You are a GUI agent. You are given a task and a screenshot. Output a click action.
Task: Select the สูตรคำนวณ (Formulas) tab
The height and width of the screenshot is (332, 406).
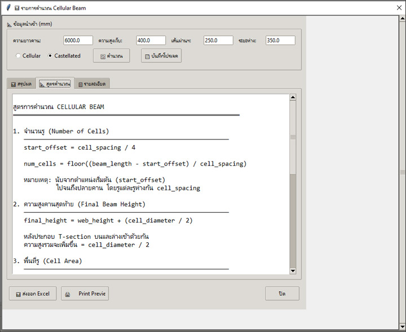[x=55, y=84]
